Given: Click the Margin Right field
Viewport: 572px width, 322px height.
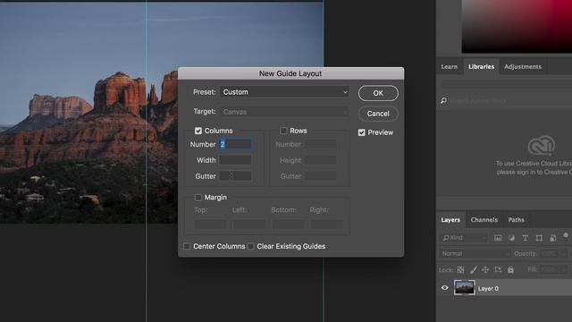Looking at the screenshot, I should [x=327, y=224].
